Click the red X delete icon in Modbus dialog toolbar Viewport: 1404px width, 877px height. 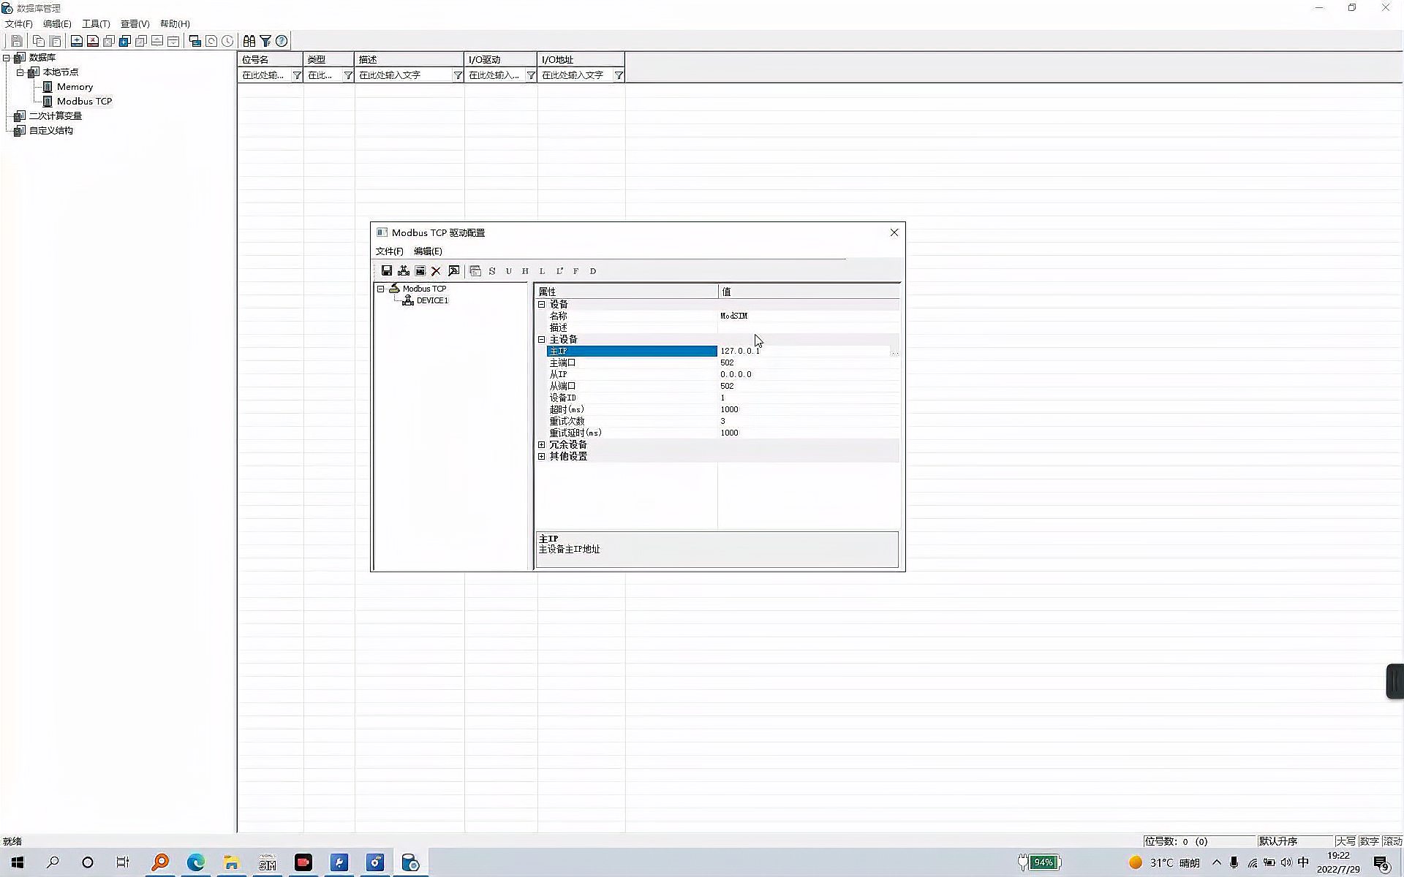(x=436, y=270)
